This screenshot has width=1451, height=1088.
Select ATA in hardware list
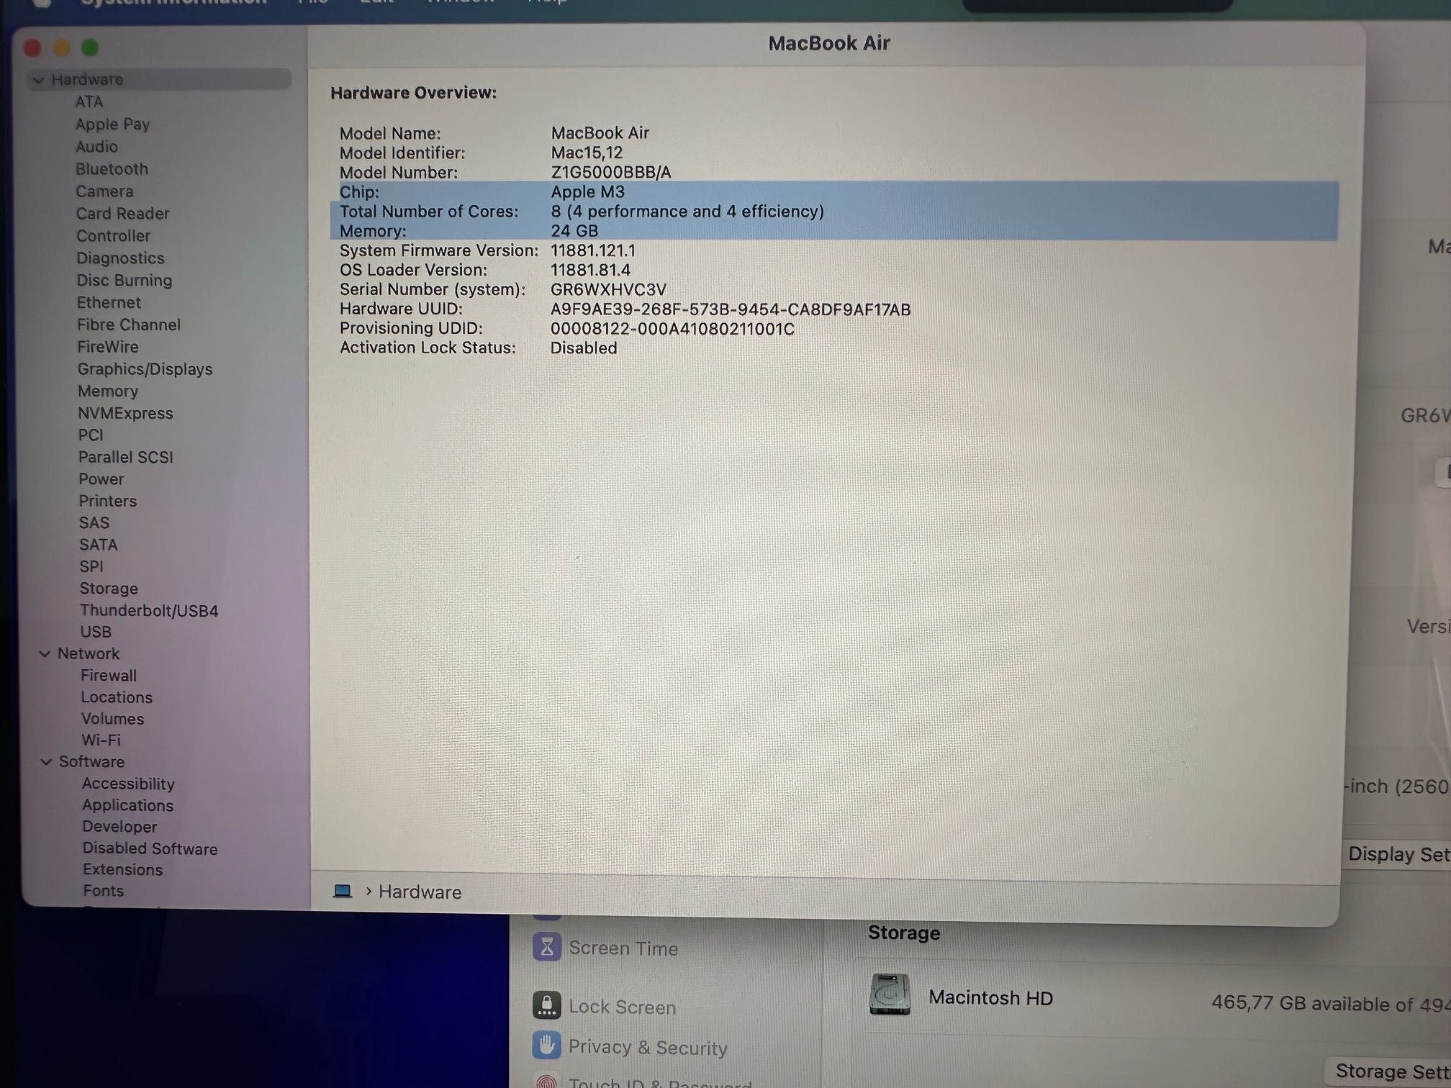(89, 102)
